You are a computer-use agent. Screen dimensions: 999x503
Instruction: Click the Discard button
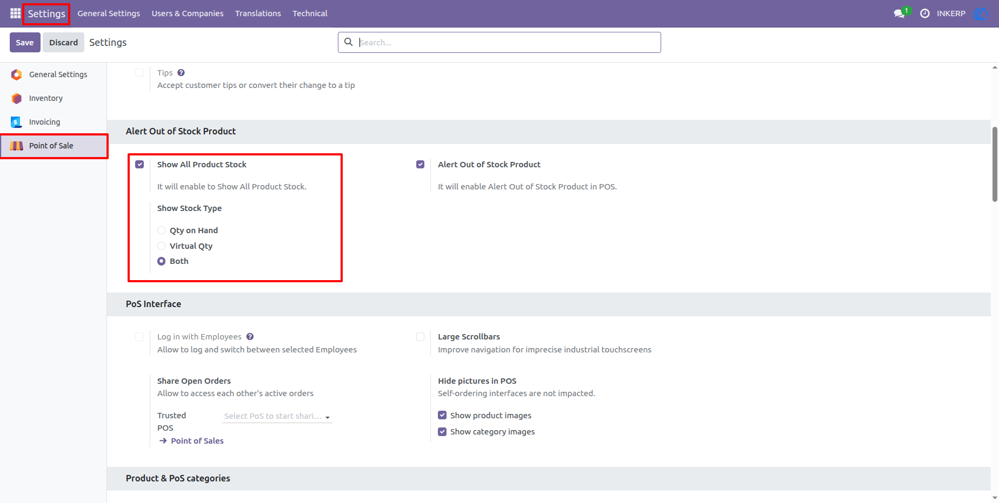coord(63,42)
